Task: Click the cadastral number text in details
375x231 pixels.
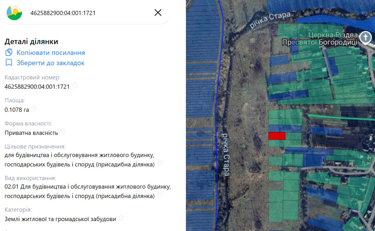Action: (37, 87)
